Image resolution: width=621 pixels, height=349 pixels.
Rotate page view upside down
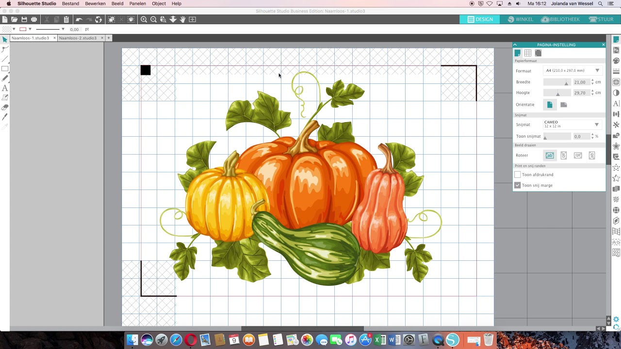(578, 156)
